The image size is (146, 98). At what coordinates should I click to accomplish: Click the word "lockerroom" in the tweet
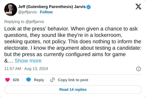[108, 35]
